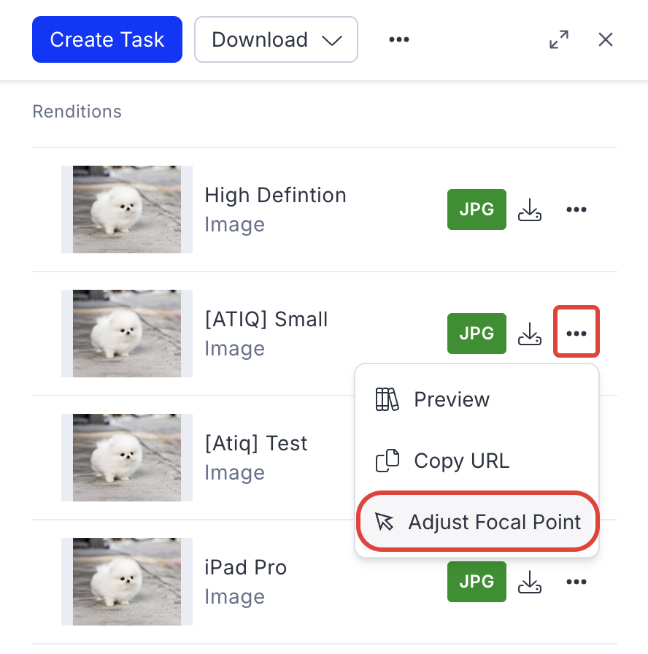The image size is (648, 654).
Task: Click the Create Task button
Action: [x=107, y=39]
